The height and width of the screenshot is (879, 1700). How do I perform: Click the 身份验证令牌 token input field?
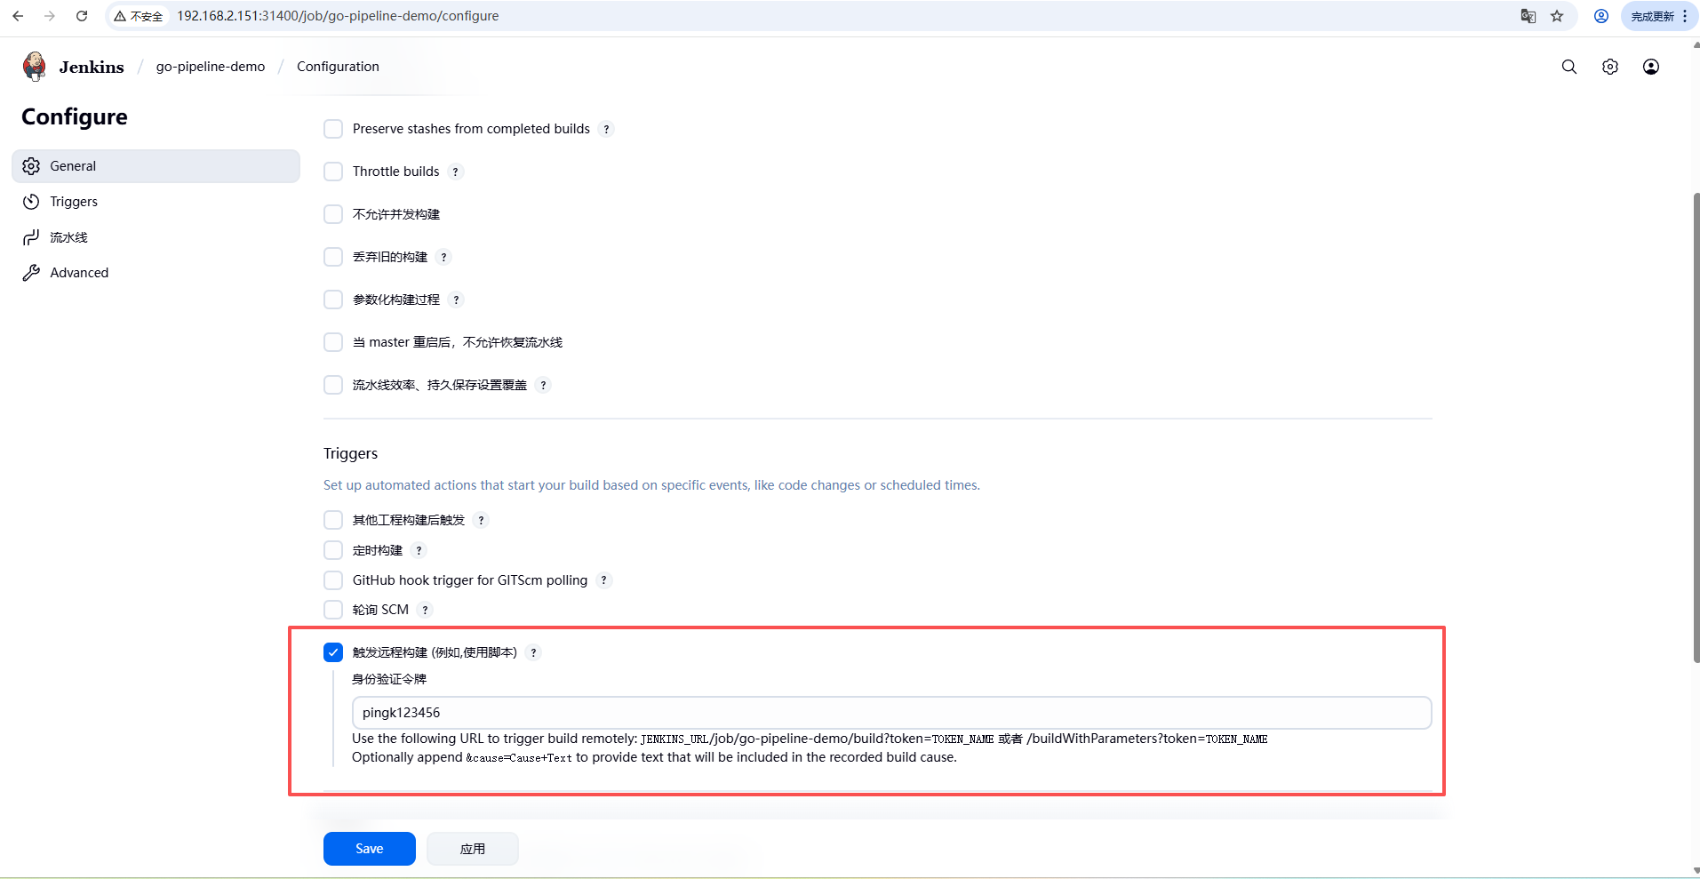tap(890, 713)
